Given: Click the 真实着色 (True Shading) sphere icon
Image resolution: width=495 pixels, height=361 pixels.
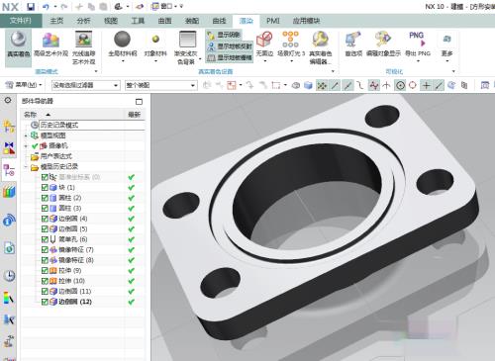Looking at the screenshot, I should click(x=18, y=40).
